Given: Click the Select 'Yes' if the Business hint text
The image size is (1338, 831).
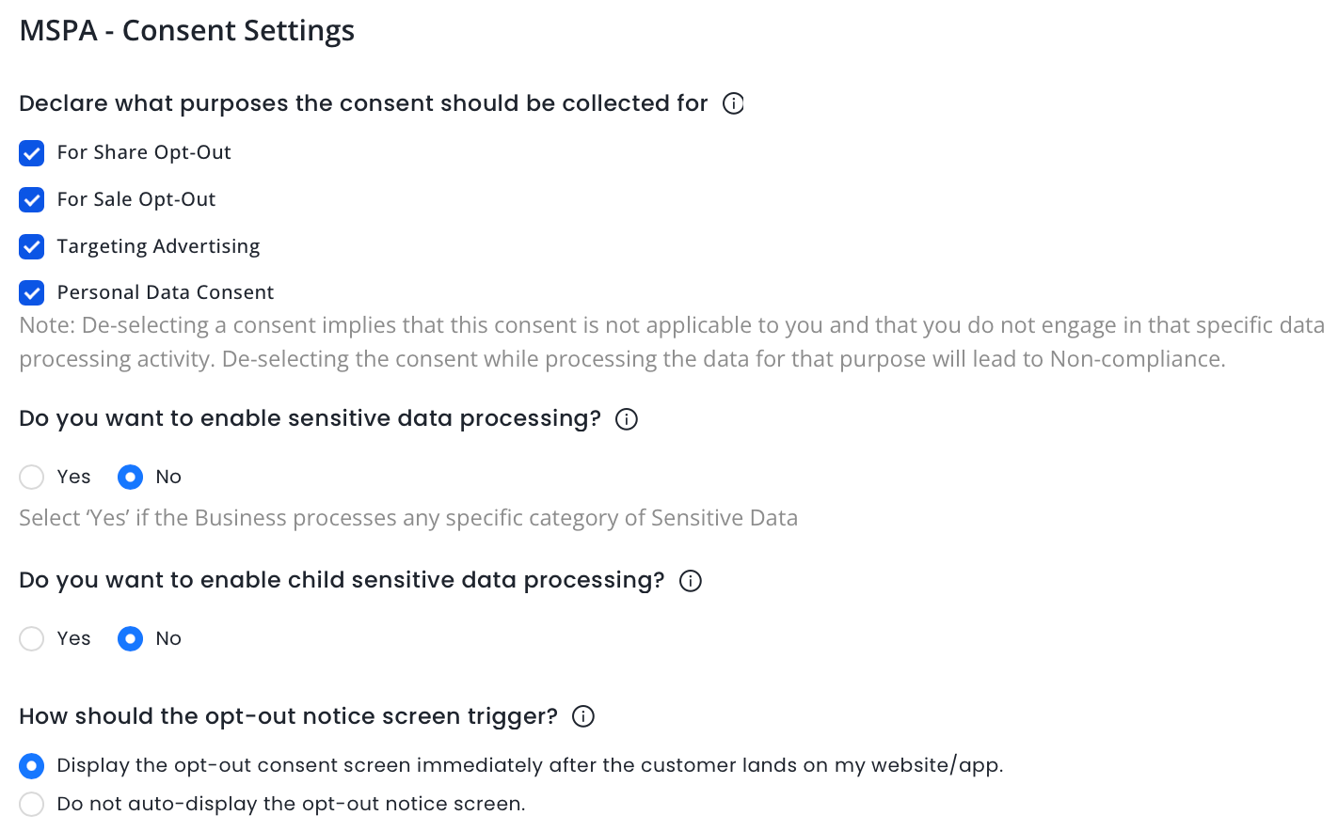Looking at the screenshot, I should point(408,518).
